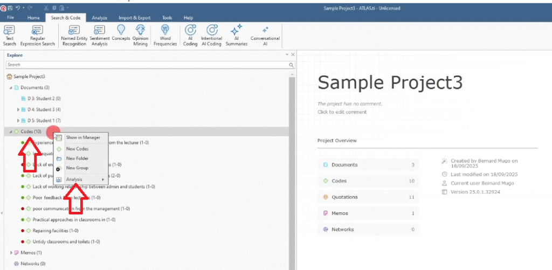
Task: Expand D 4: Student 3 document
Action: [18, 110]
